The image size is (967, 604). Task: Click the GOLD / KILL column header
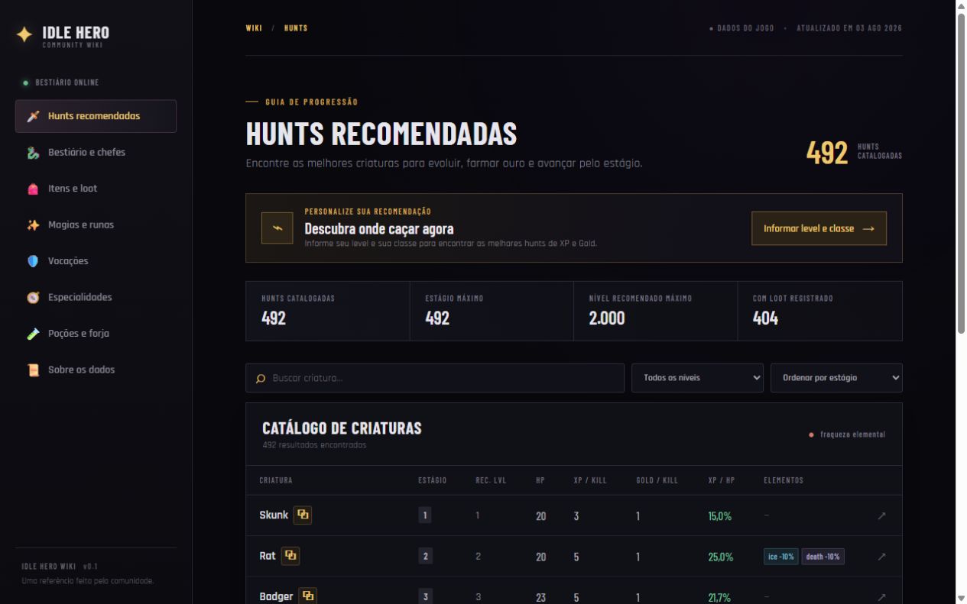pos(657,480)
